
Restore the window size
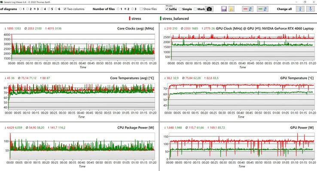(x=305, y=2)
